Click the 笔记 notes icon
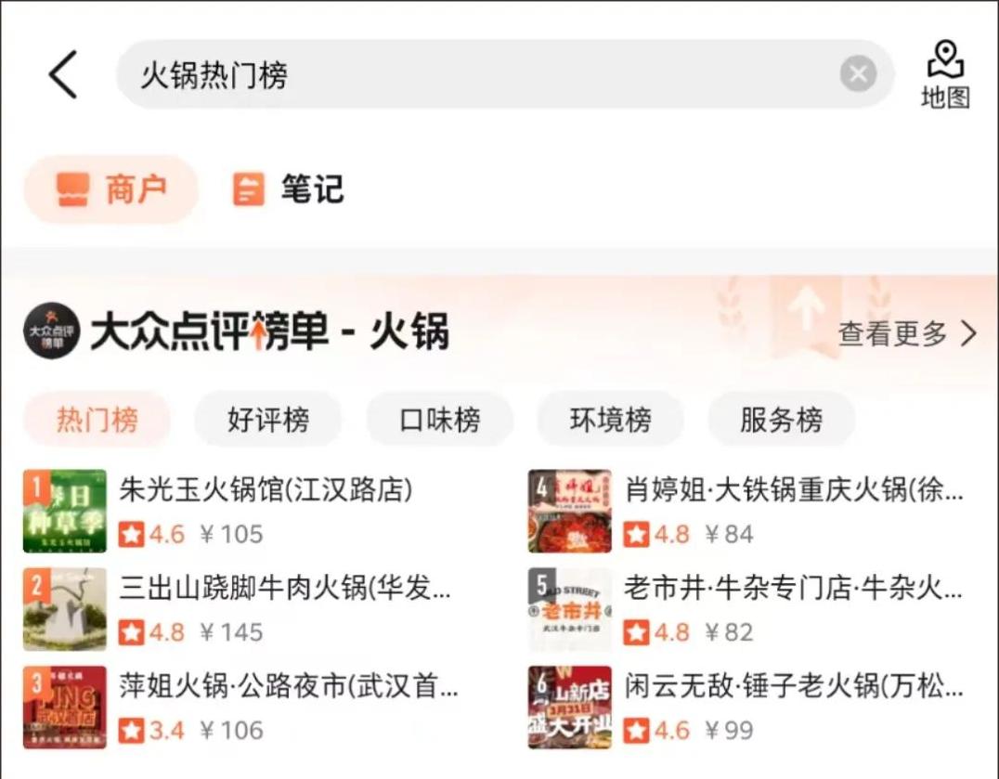The width and height of the screenshot is (999, 779). pos(248,189)
